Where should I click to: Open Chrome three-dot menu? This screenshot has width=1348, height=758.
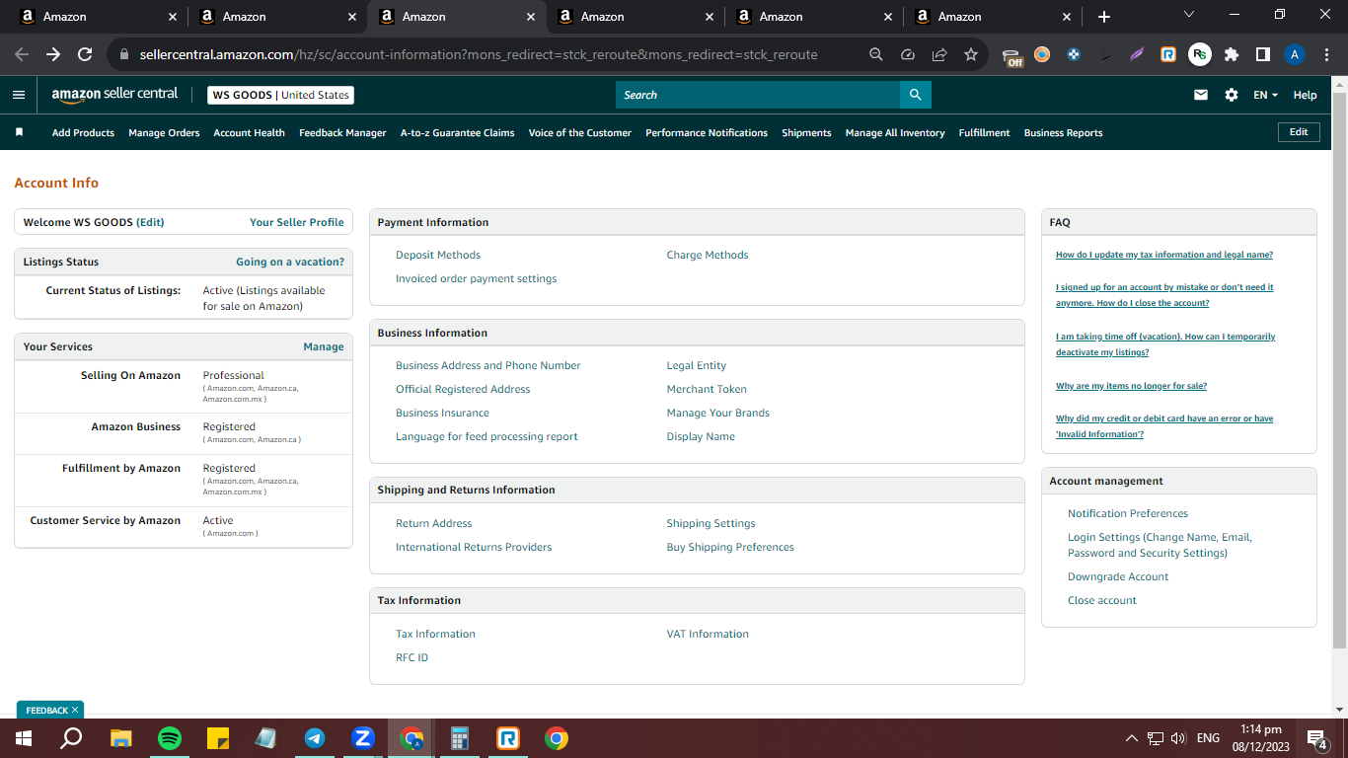(1325, 54)
